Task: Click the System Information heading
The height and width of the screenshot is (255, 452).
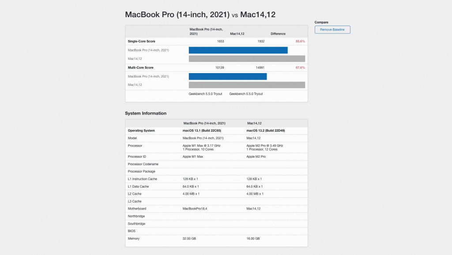Action: [146, 113]
